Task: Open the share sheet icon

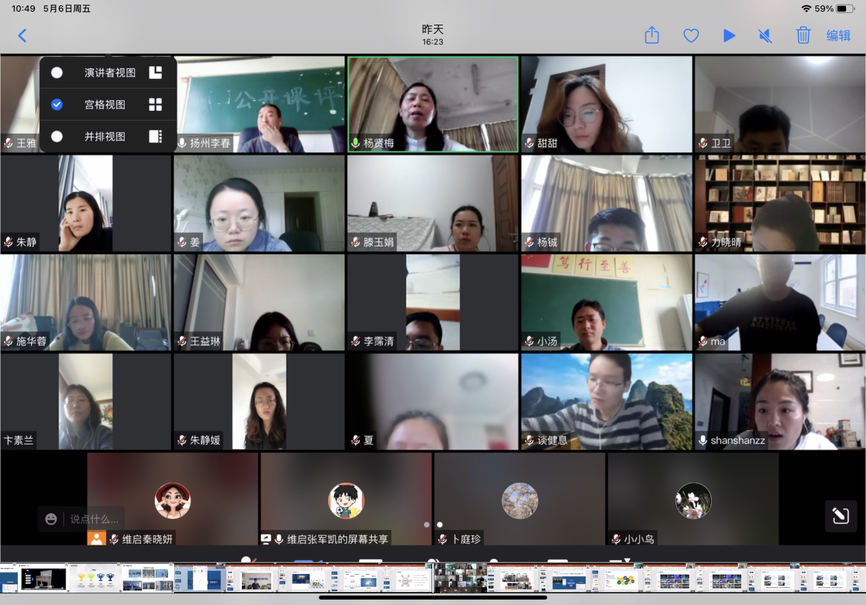Action: [x=652, y=36]
